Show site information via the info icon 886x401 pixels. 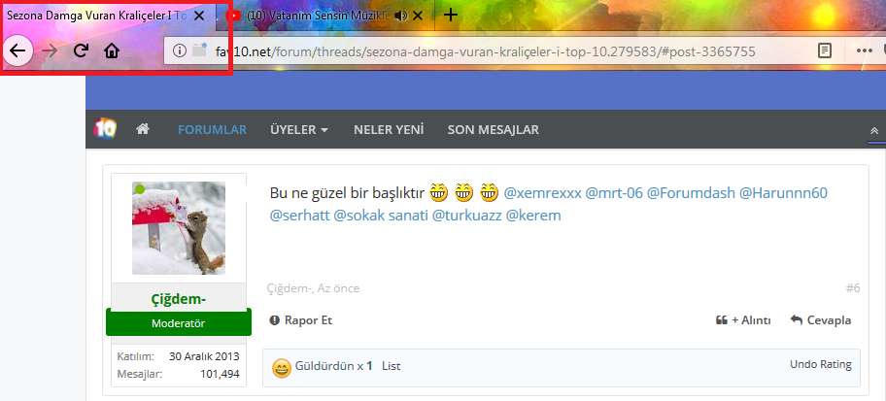coord(180,50)
